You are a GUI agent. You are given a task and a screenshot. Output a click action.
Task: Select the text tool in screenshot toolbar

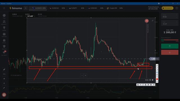pyautogui.click(x=157, y=77)
